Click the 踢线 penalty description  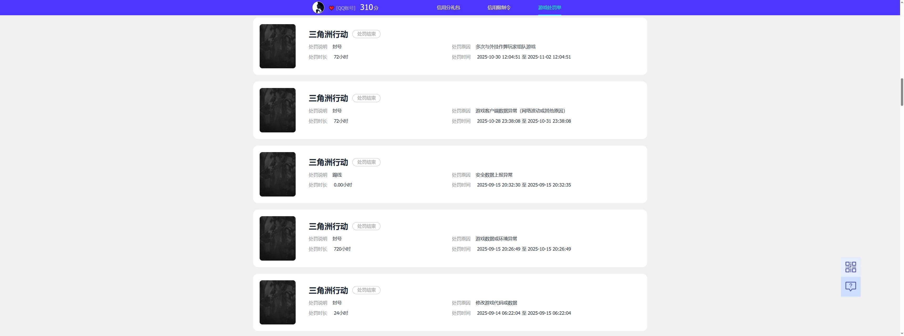337,175
